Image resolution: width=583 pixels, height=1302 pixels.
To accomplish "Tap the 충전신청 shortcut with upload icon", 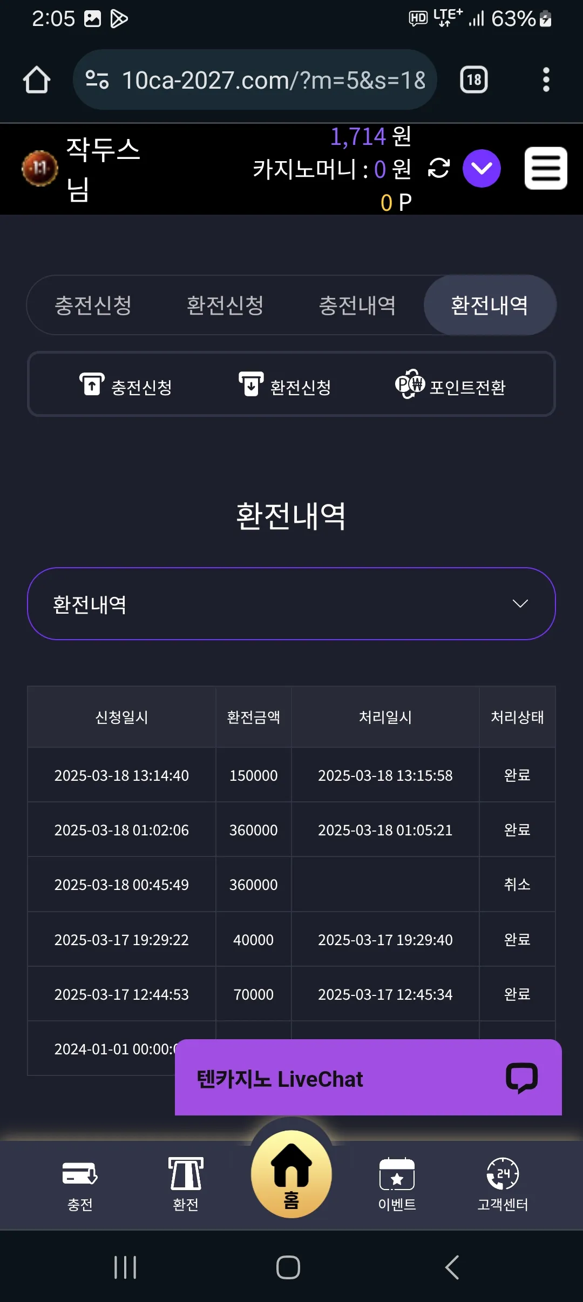I will click(x=125, y=386).
